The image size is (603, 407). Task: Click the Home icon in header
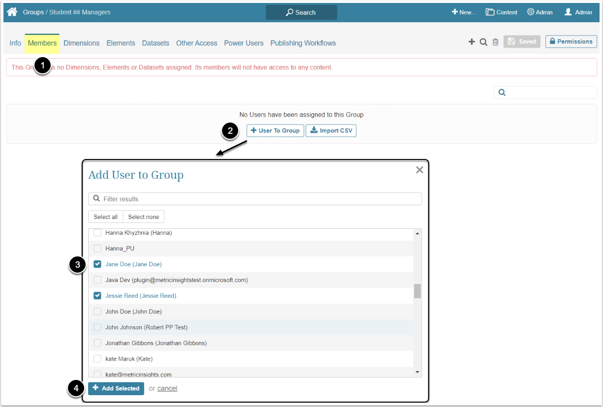coord(12,12)
